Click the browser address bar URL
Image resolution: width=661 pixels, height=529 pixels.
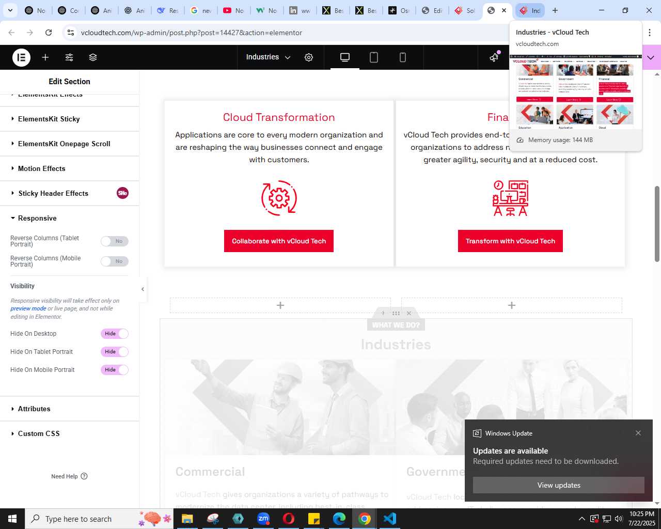coord(192,33)
